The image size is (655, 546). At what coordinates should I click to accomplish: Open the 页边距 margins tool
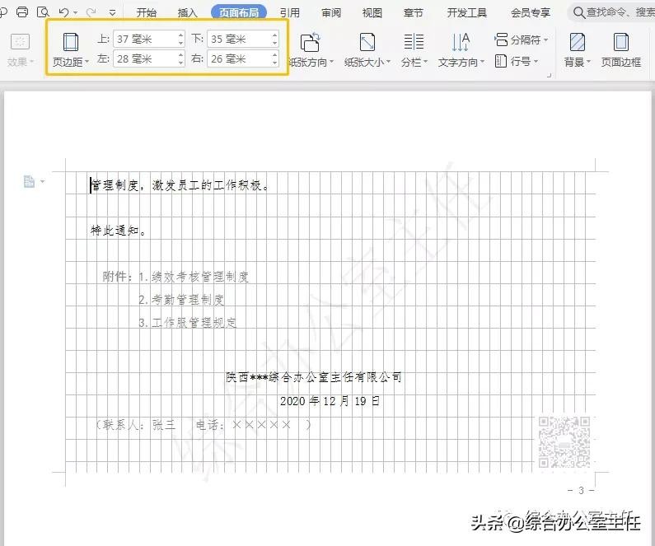click(x=71, y=49)
